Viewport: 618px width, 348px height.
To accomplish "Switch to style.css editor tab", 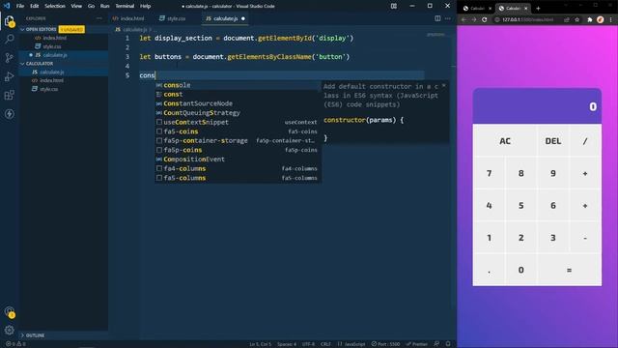I will 173,18.
